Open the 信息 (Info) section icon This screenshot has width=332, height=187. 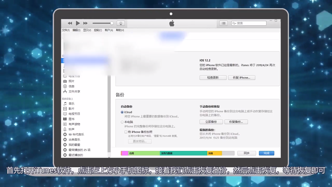tap(72, 86)
